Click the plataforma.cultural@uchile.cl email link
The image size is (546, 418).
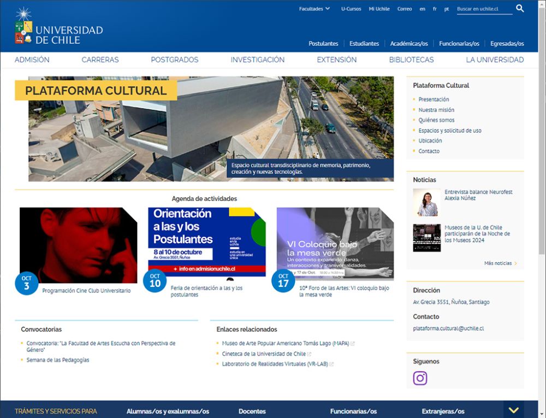tap(449, 328)
